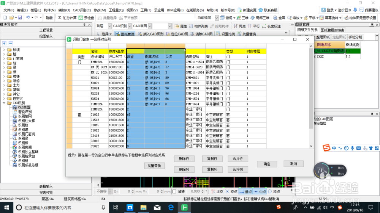Toggle 顶点 vertex snap
This screenshot has height=213, width=380.
274,191
